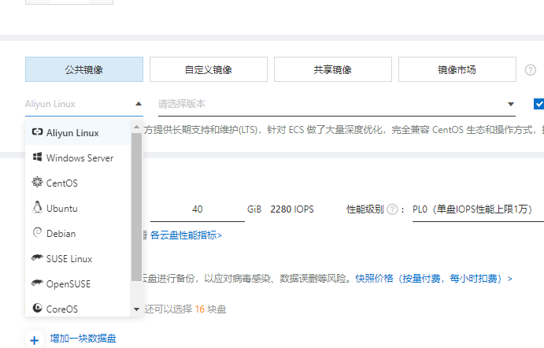Image resolution: width=544 pixels, height=348 pixels.
Task: Click the Debian swirl icon
Action: coord(37,232)
